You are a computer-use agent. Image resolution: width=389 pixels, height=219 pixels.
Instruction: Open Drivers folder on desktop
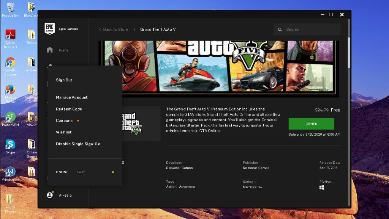(32, 37)
